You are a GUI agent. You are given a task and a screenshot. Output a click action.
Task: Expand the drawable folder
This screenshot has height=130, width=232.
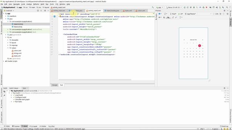click(x=8, y=40)
